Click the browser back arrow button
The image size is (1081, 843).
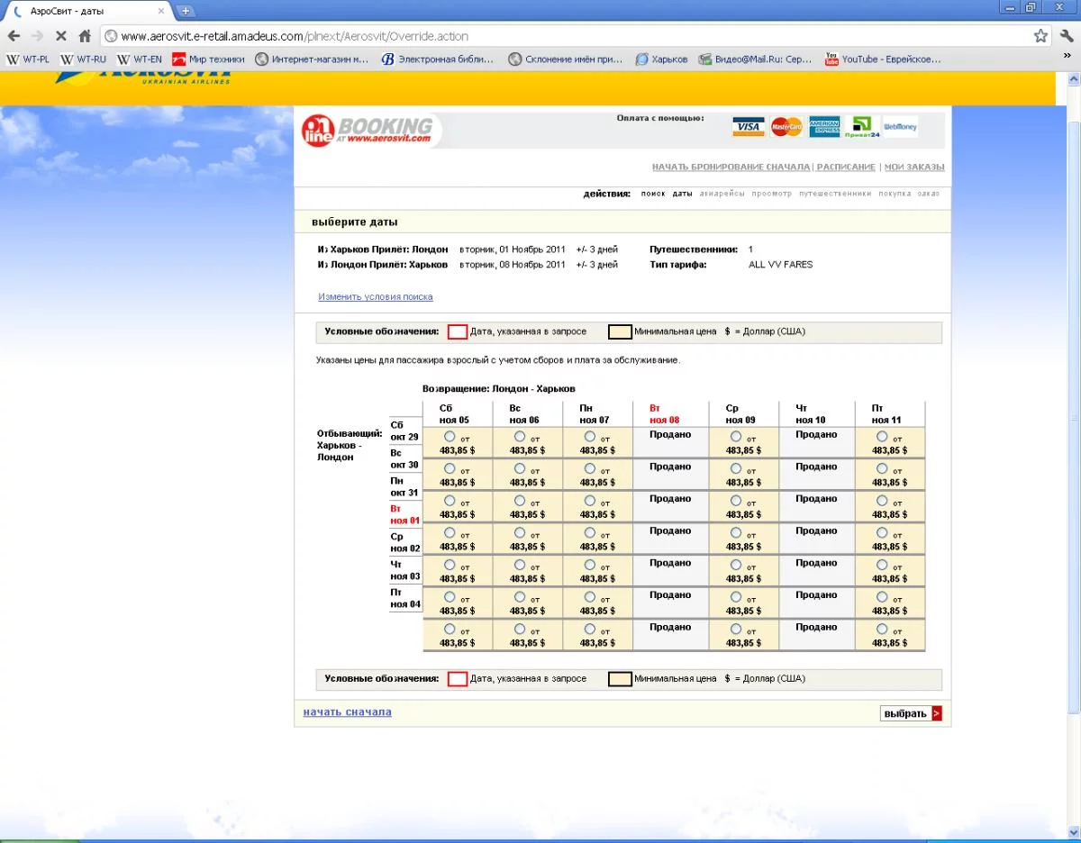[x=14, y=36]
